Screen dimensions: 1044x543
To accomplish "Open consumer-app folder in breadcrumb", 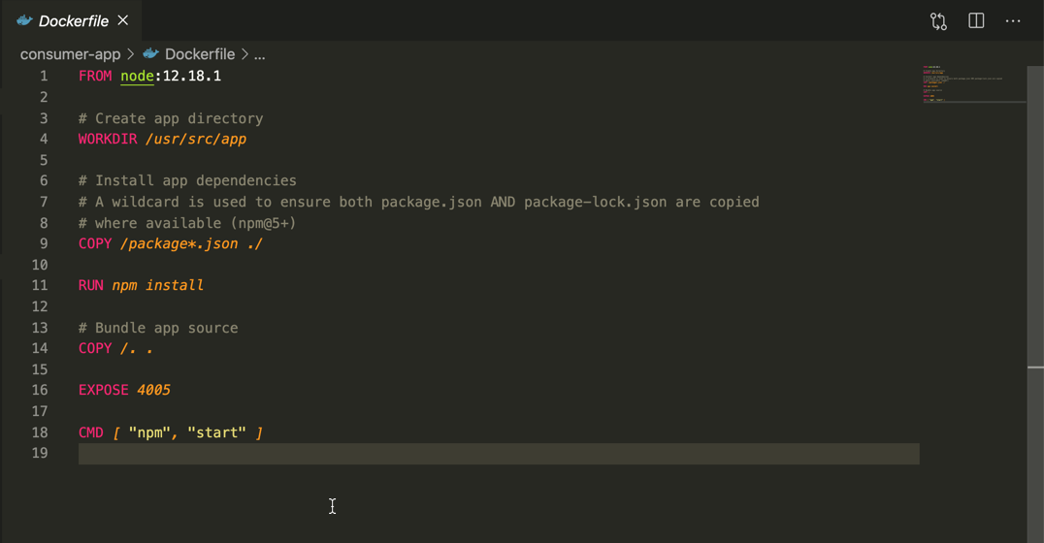I will 70,54.
